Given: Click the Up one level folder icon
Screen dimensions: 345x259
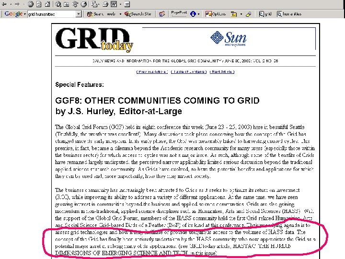Looking at the screenshot, I should point(234,14).
